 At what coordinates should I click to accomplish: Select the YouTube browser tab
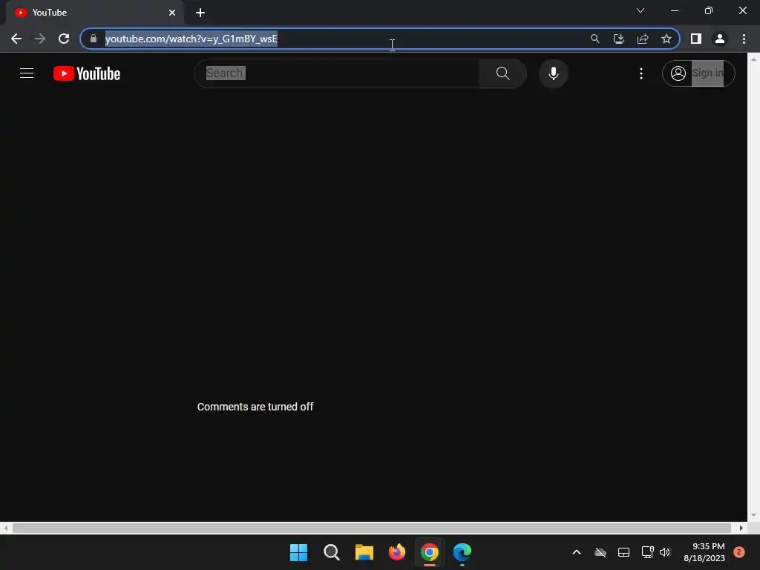94,13
